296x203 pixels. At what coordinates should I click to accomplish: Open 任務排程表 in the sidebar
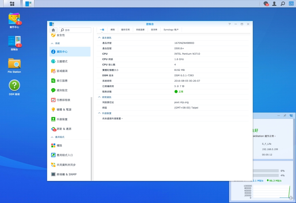pos(70,100)
